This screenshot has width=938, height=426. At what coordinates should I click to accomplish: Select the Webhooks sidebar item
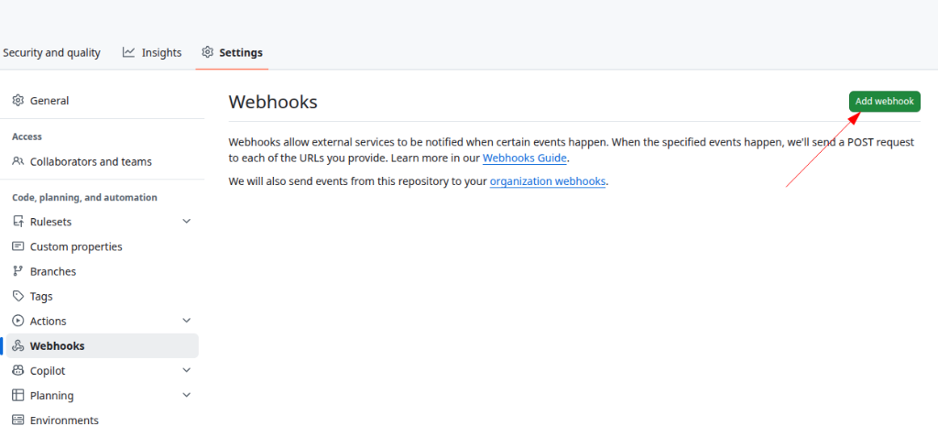click(102, 345)
